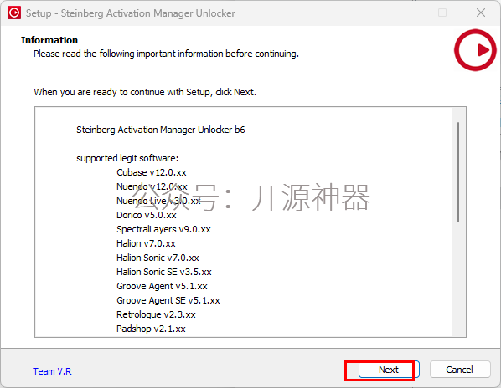Click the 'Groove Agent v5.1.xx' line
501x388 pixels.
(x=162, y=286)
